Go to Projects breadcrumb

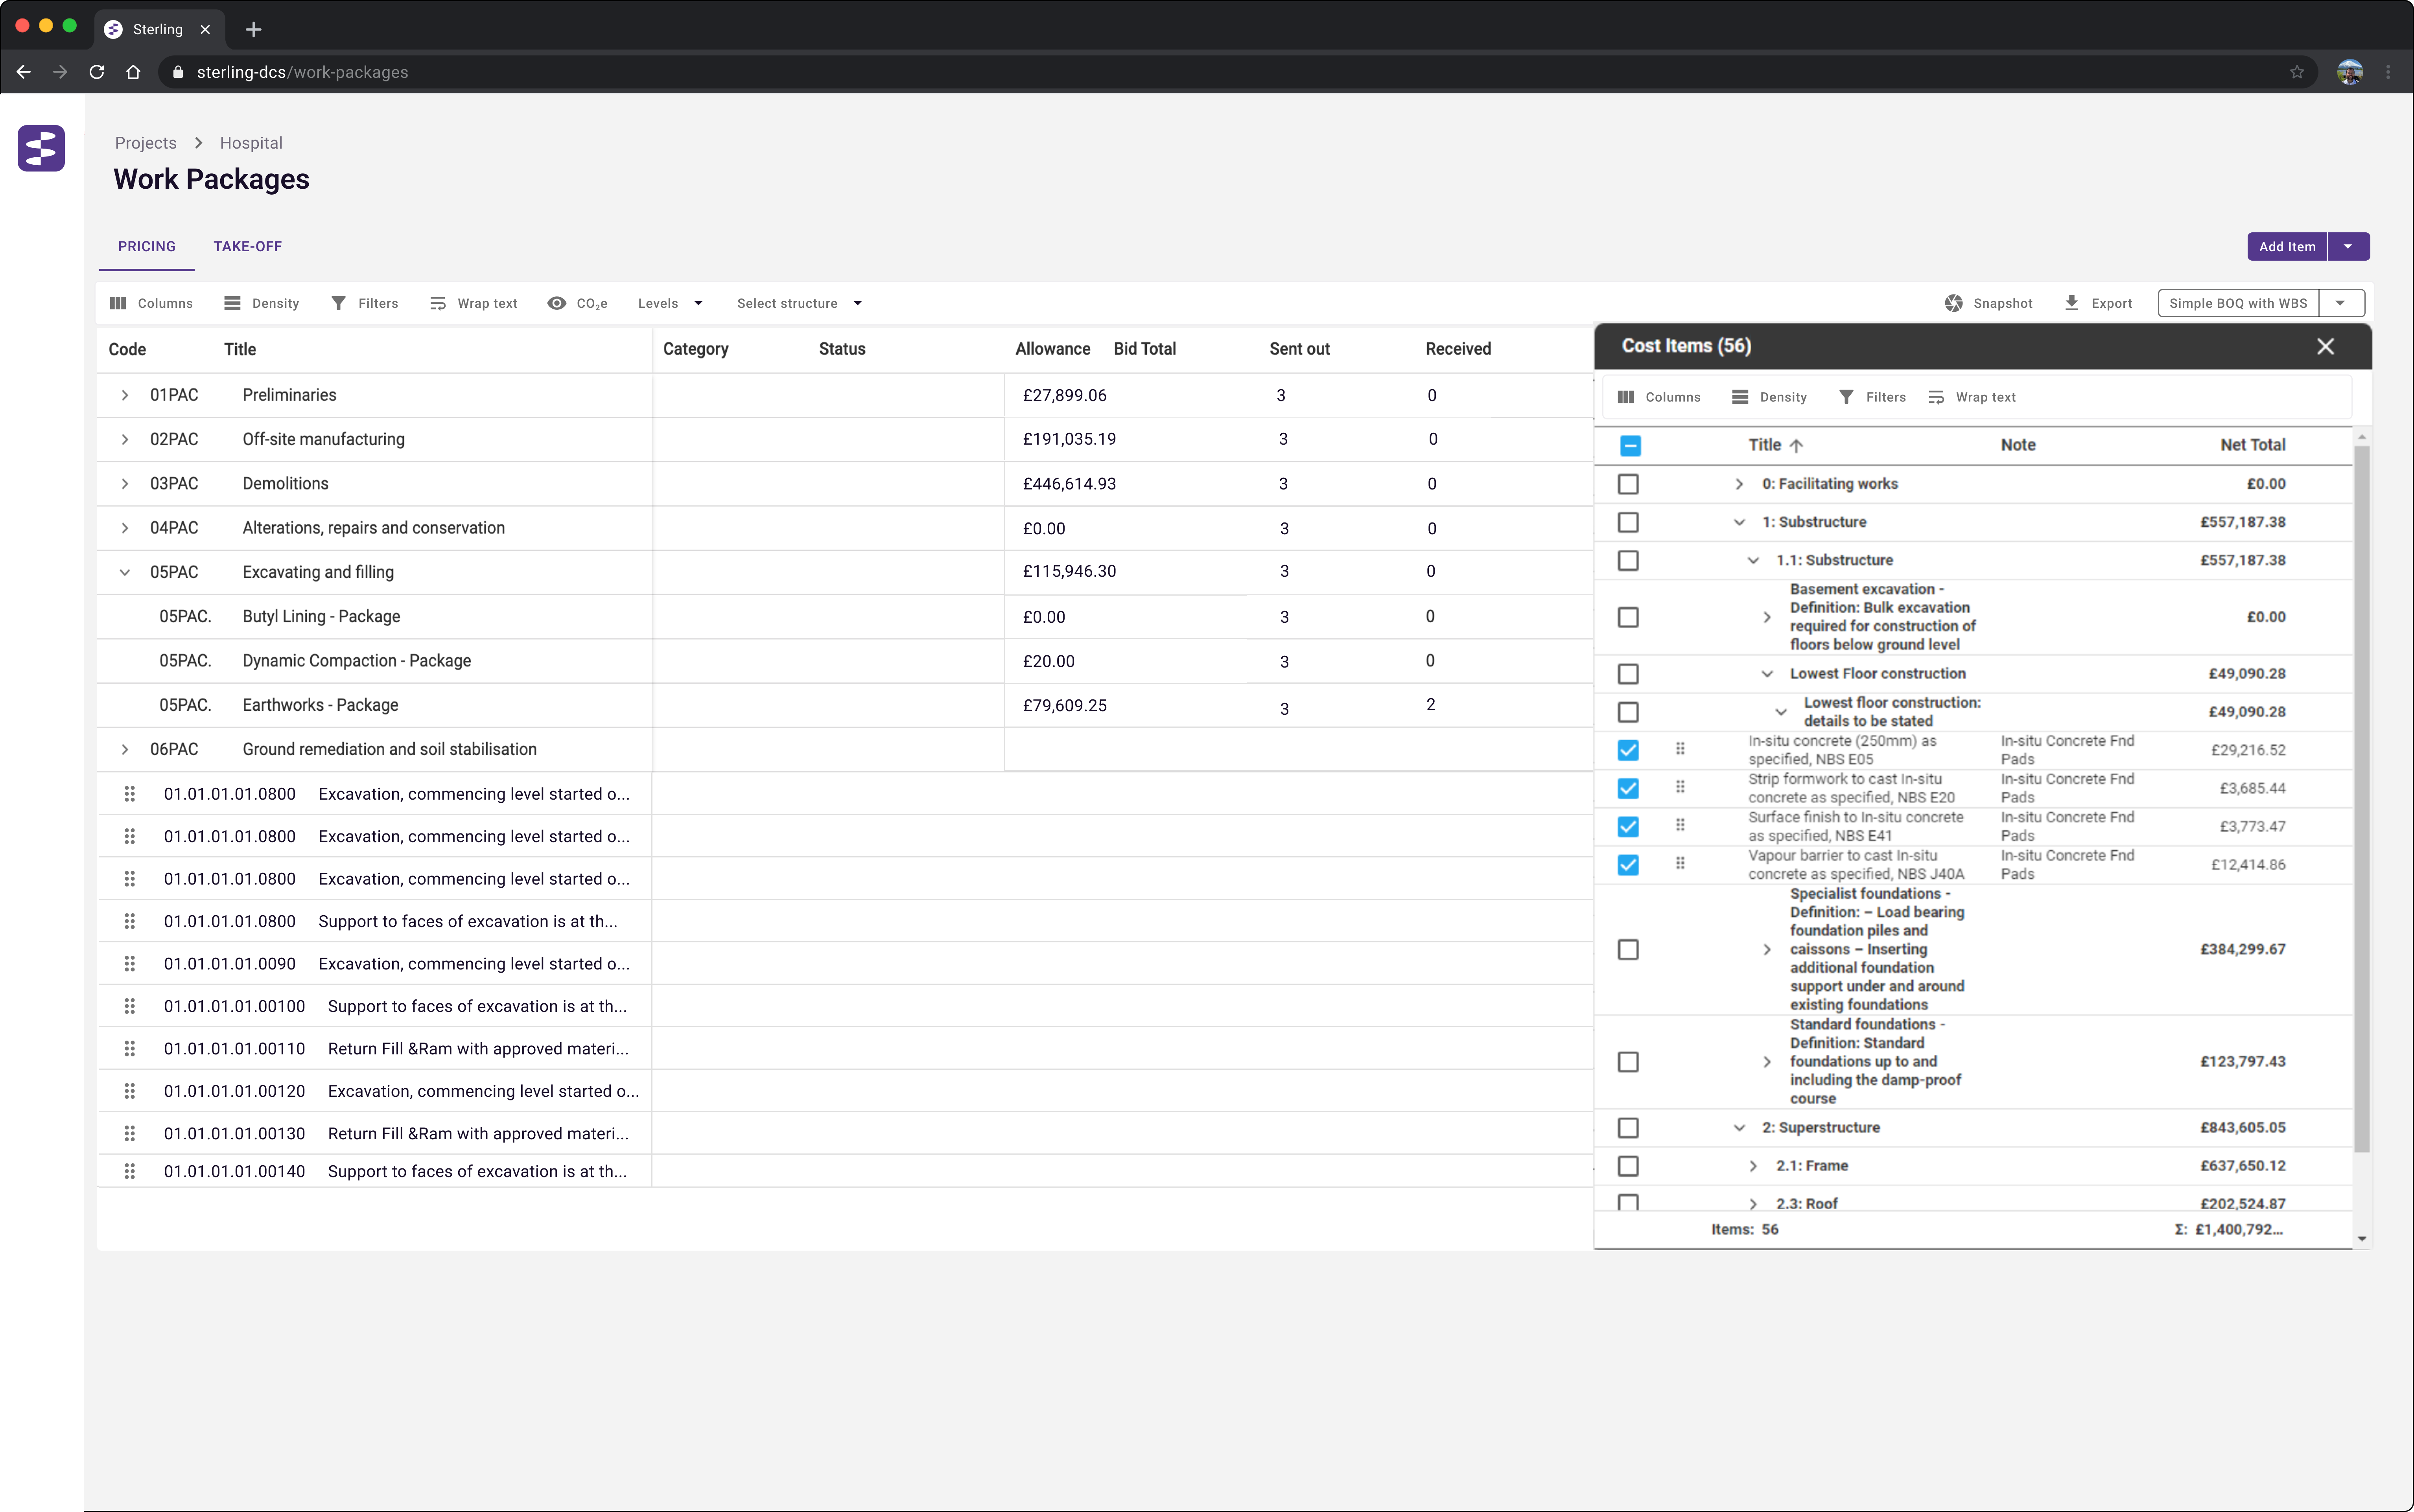[x=145, y=143]
